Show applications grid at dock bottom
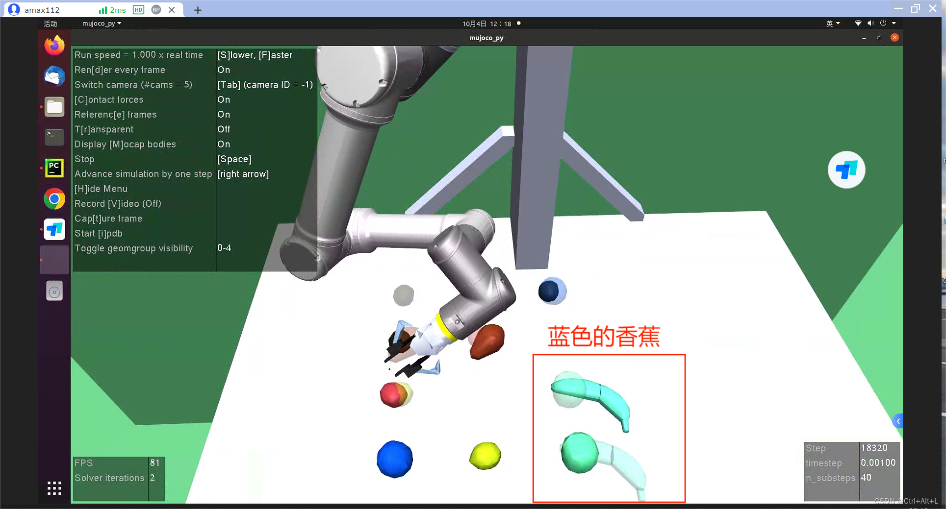This screenshot has height=509, width=946. point(54,488)
